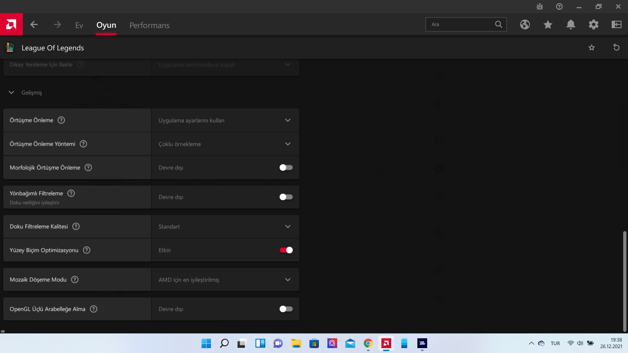Open Doku Filtreleme Kalitesi dropdown
The height and width of the screenshot is (353, 628).
click(x=225, y=227)
